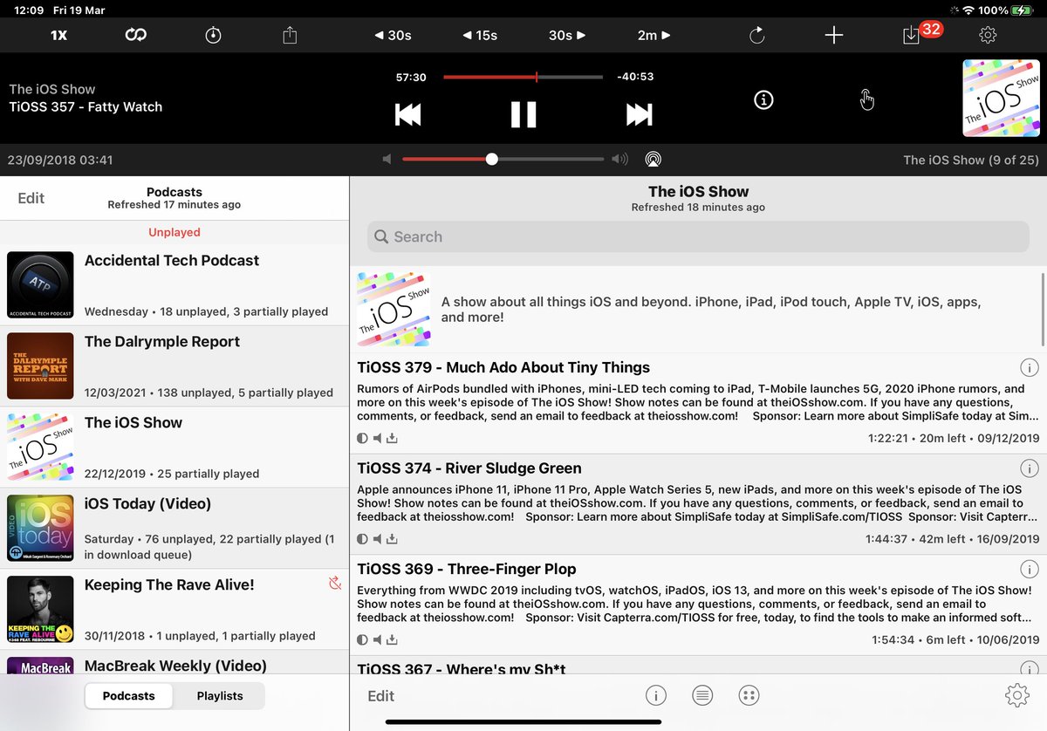Tap the Wi-Fi icon in status bar
The image size is (1047, 731).
coord(968,10)
